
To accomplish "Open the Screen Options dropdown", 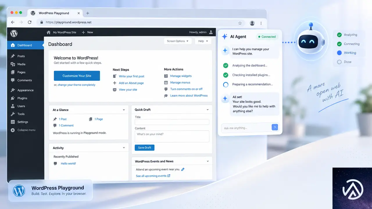I will [178, 41].
